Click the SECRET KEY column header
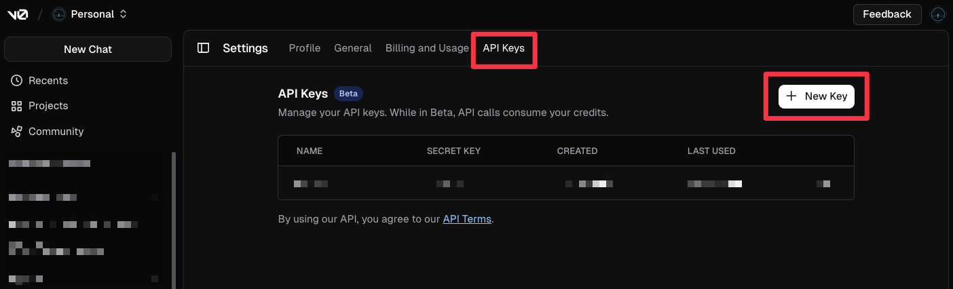The width and height of the screenshot is (953, 289). [x=453, y=151]
